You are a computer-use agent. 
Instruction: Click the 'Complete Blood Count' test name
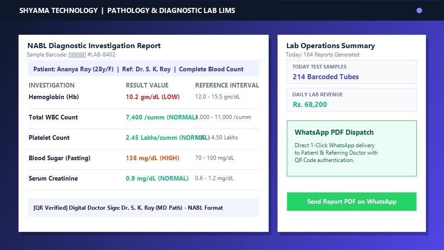[x=211, y=69]
